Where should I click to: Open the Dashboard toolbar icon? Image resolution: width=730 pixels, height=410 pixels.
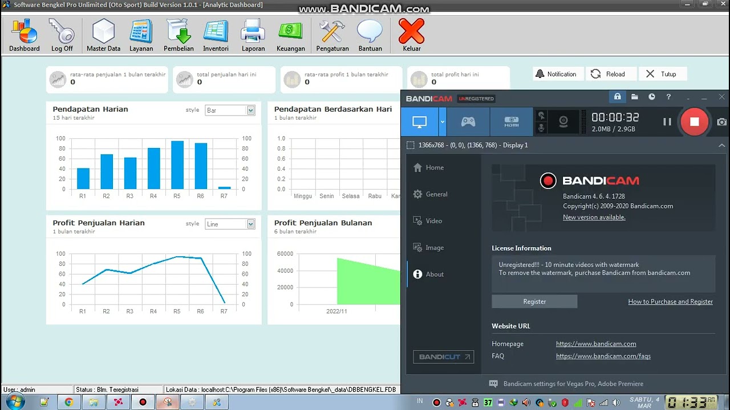[x=25, y=35]
